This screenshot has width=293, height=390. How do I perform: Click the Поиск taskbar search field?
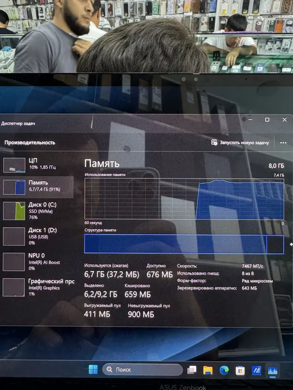[x=142, y=370]
